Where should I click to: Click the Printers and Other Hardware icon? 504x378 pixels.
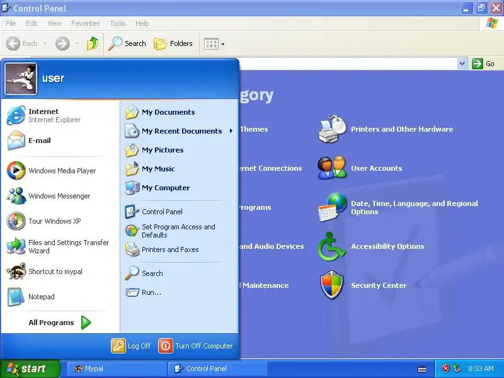pos(333,129)
